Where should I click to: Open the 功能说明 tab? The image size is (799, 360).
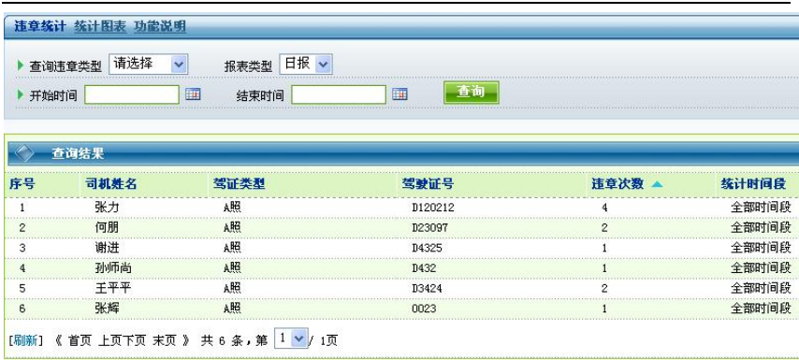[x=160, y=26]
